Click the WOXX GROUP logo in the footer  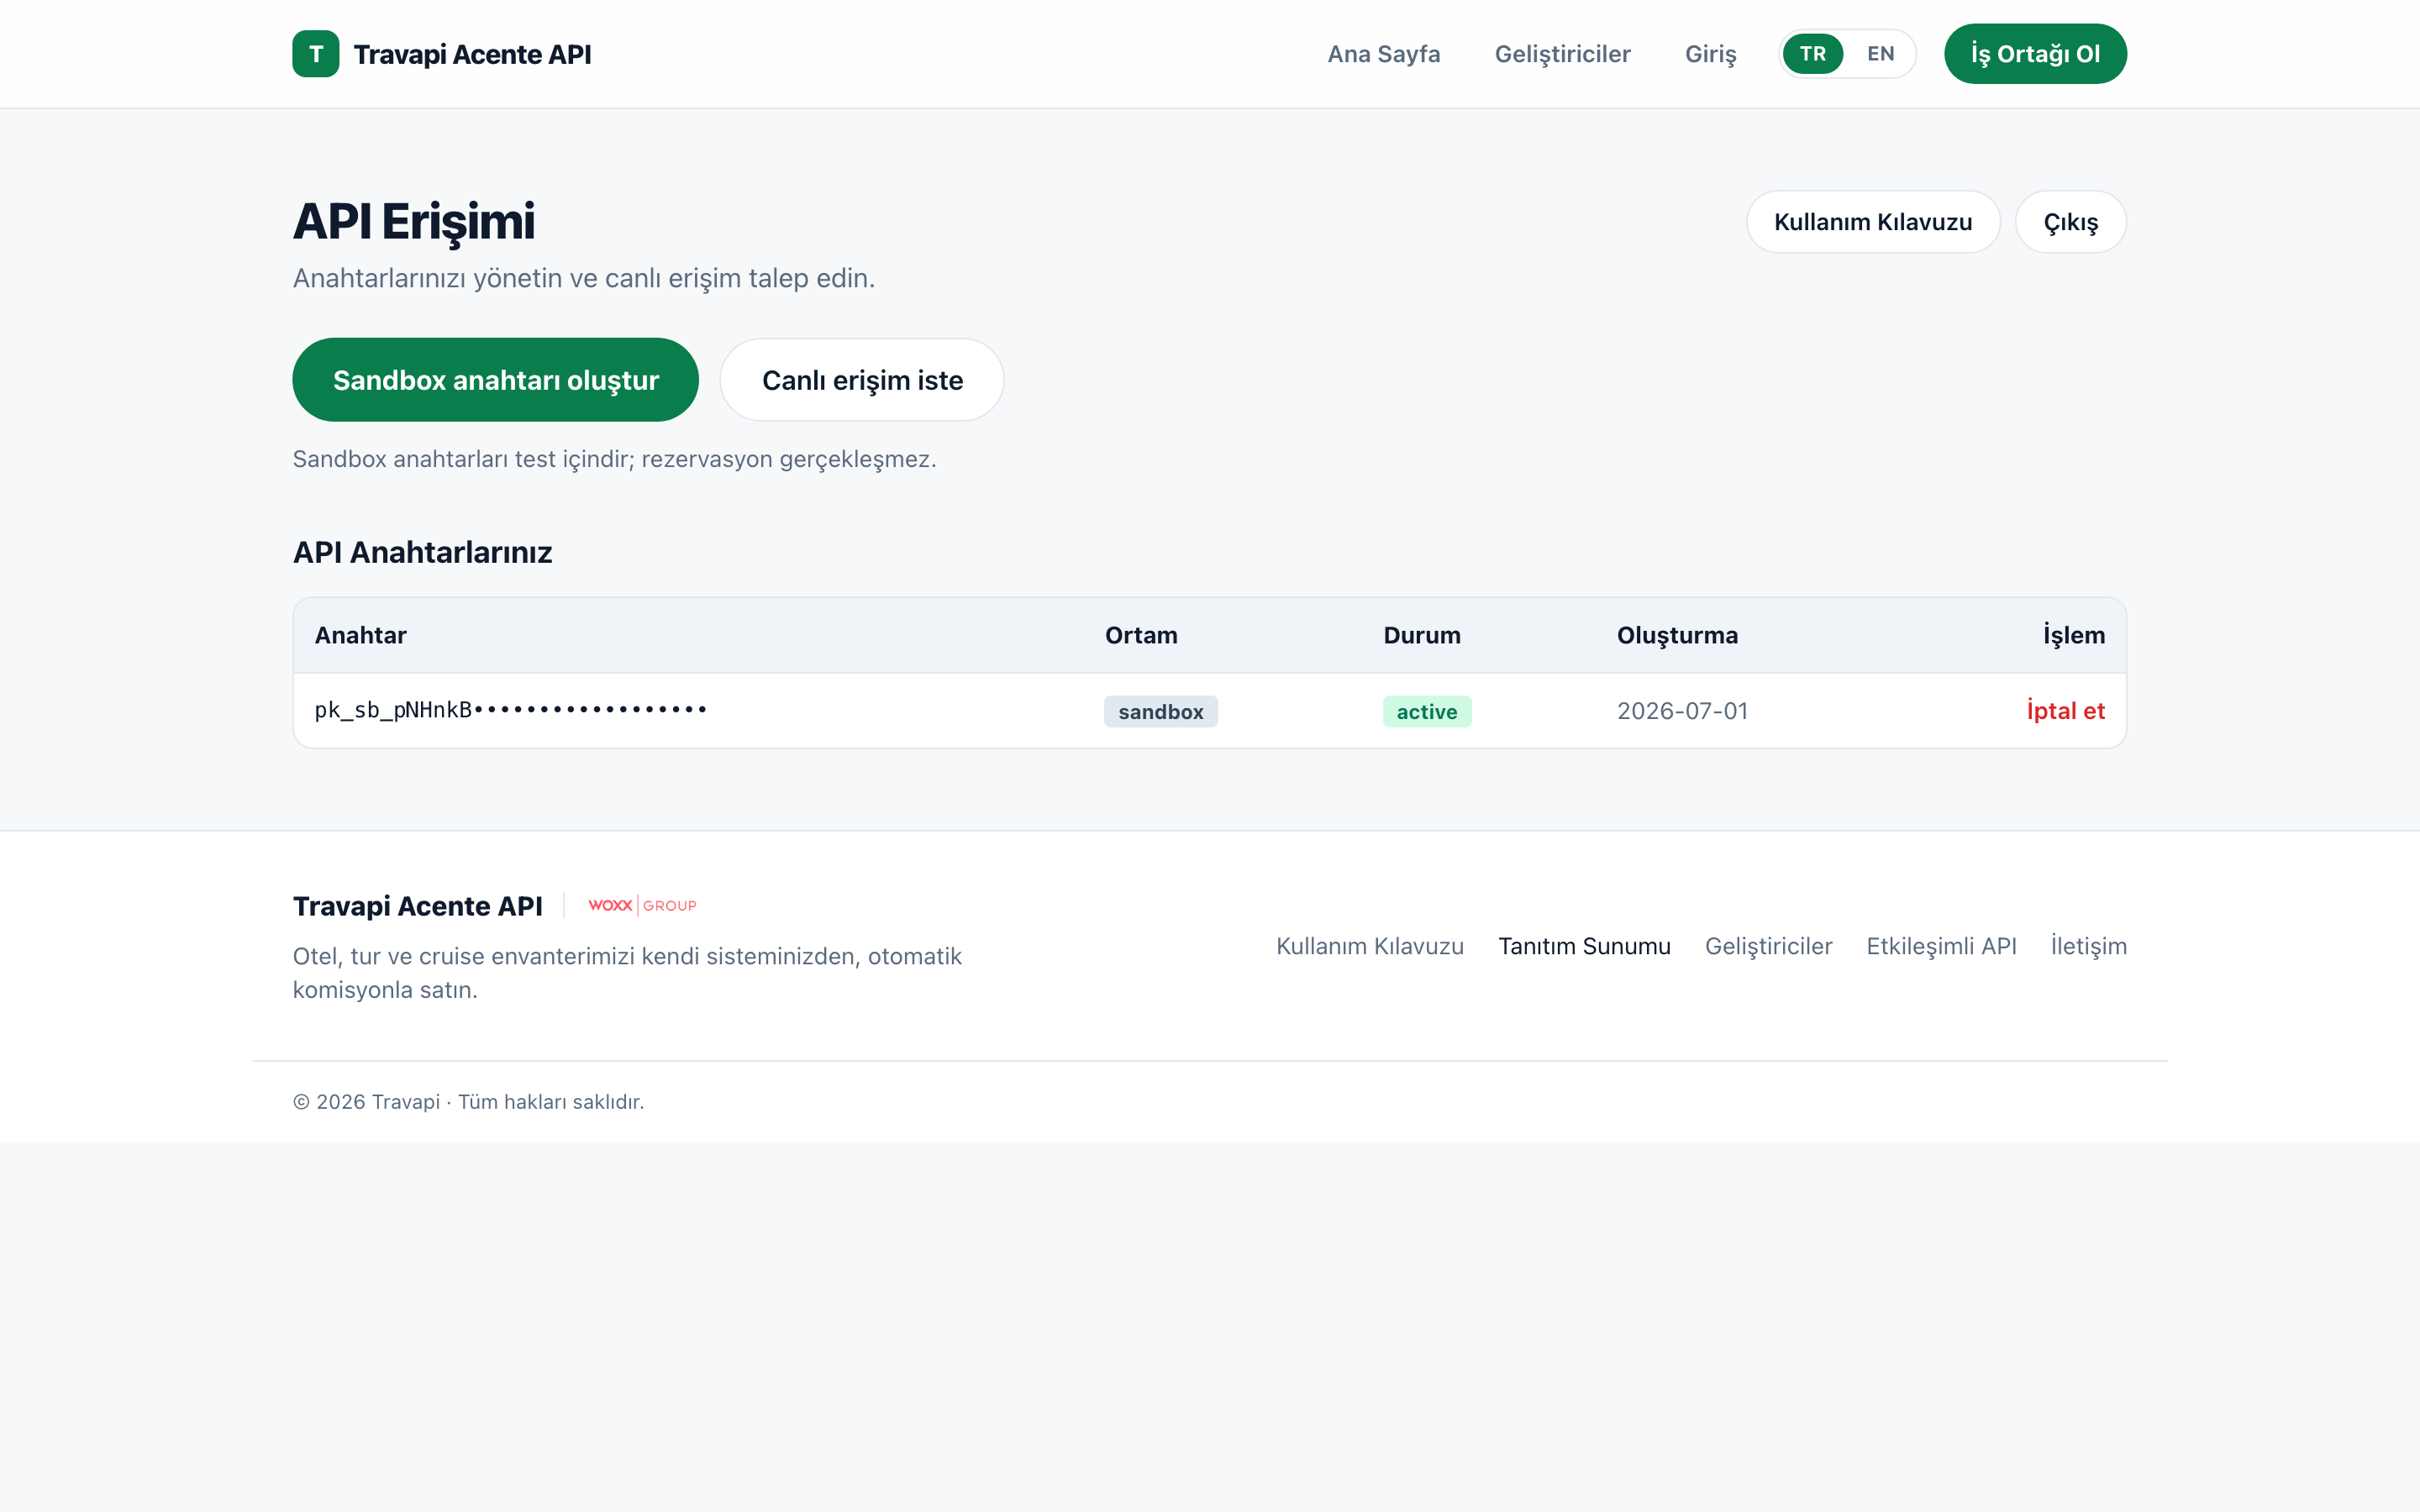pos(642,905)
